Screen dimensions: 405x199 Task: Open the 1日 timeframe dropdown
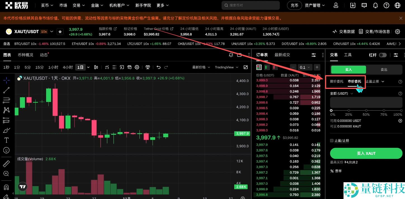tap(88, 67)
